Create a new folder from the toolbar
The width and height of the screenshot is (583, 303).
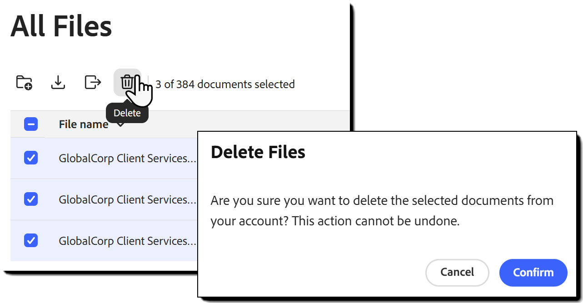24,82
